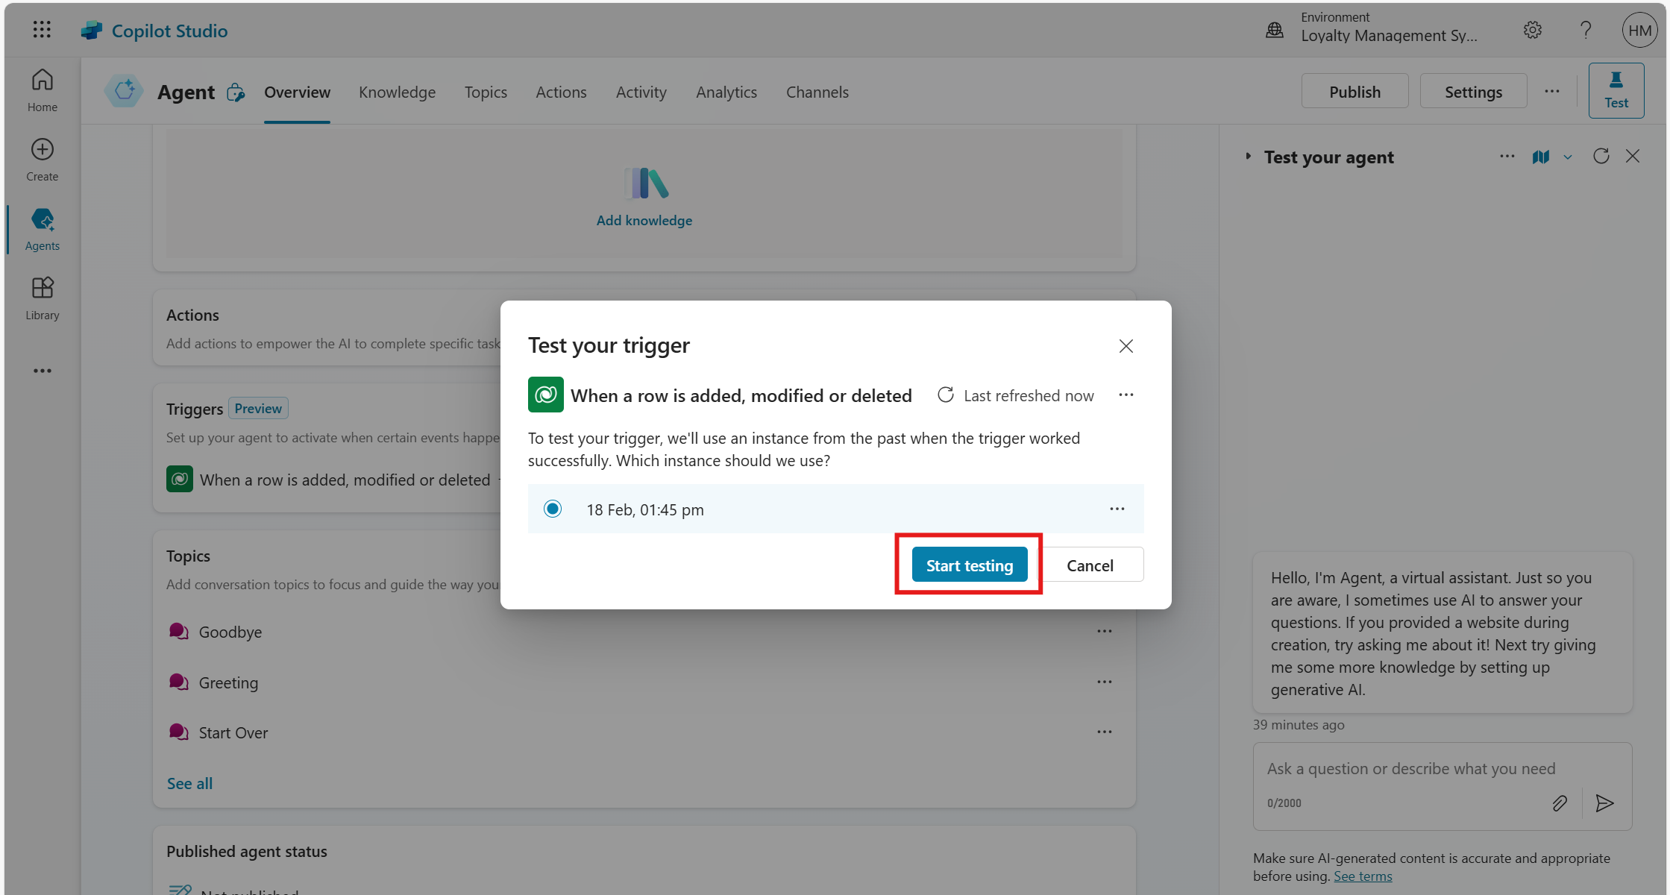
Task: Send message using the arrow icon
Action: [1604, 803]
